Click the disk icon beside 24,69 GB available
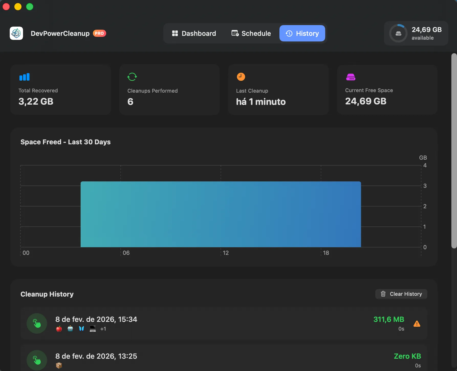The image size is (457, 371). coord(398,33)
